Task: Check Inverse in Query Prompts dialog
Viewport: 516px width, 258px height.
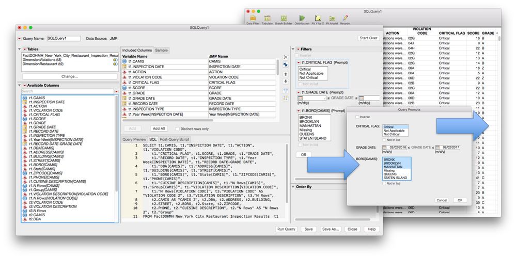Action: tap(357, 117)
